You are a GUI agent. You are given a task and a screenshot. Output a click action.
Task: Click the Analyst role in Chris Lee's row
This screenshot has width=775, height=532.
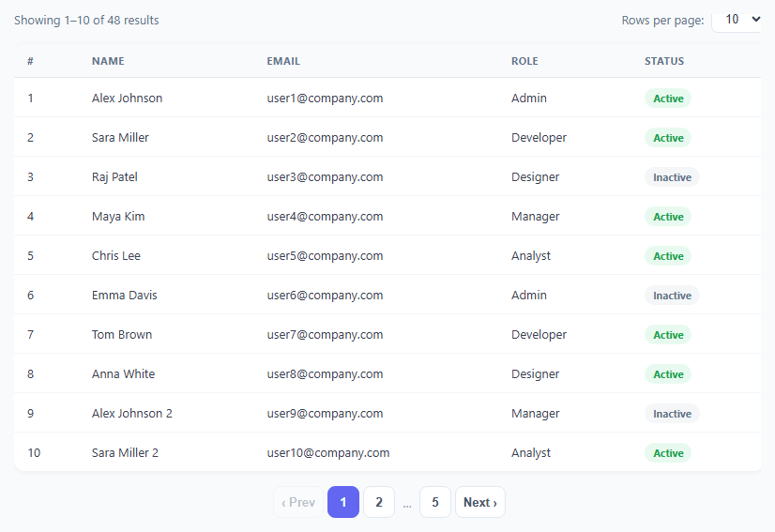point(531,255)
